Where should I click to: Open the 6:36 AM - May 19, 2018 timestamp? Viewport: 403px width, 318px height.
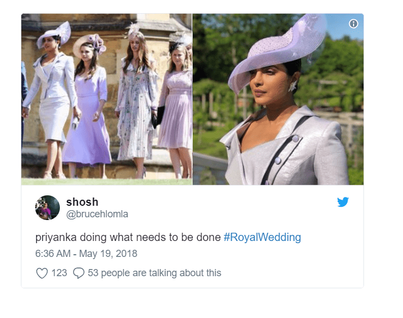tap(86, 254)
